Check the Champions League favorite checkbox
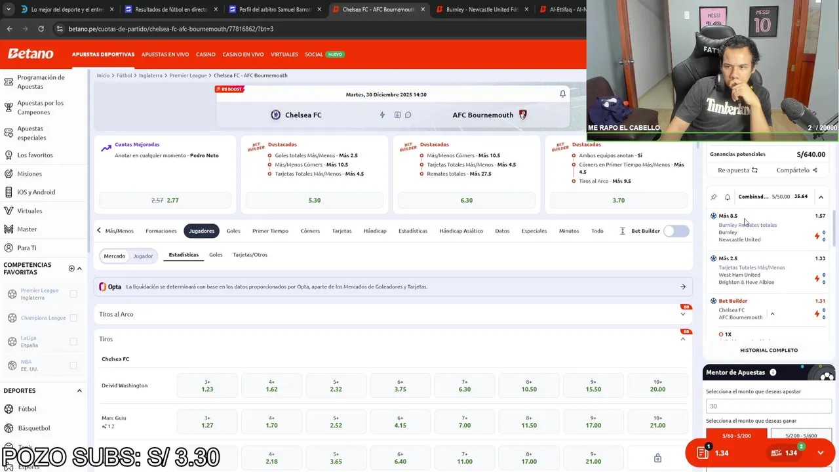 (x=73, y=318)
